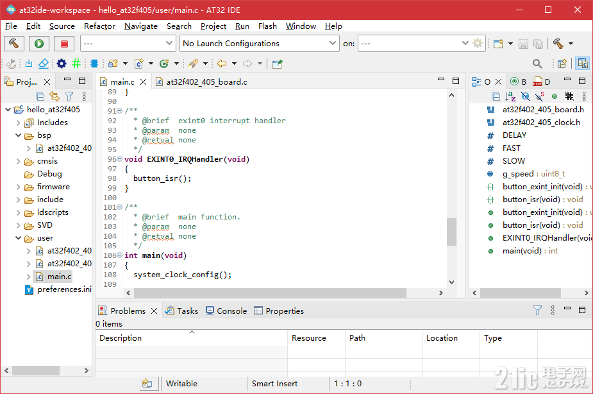Click the back navigation yellow arrow

(x=222, y=64)
